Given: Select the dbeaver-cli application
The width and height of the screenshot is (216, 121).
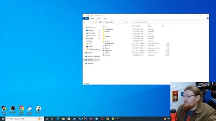Looking at the screenshot, I should click(x=107, y=50).
